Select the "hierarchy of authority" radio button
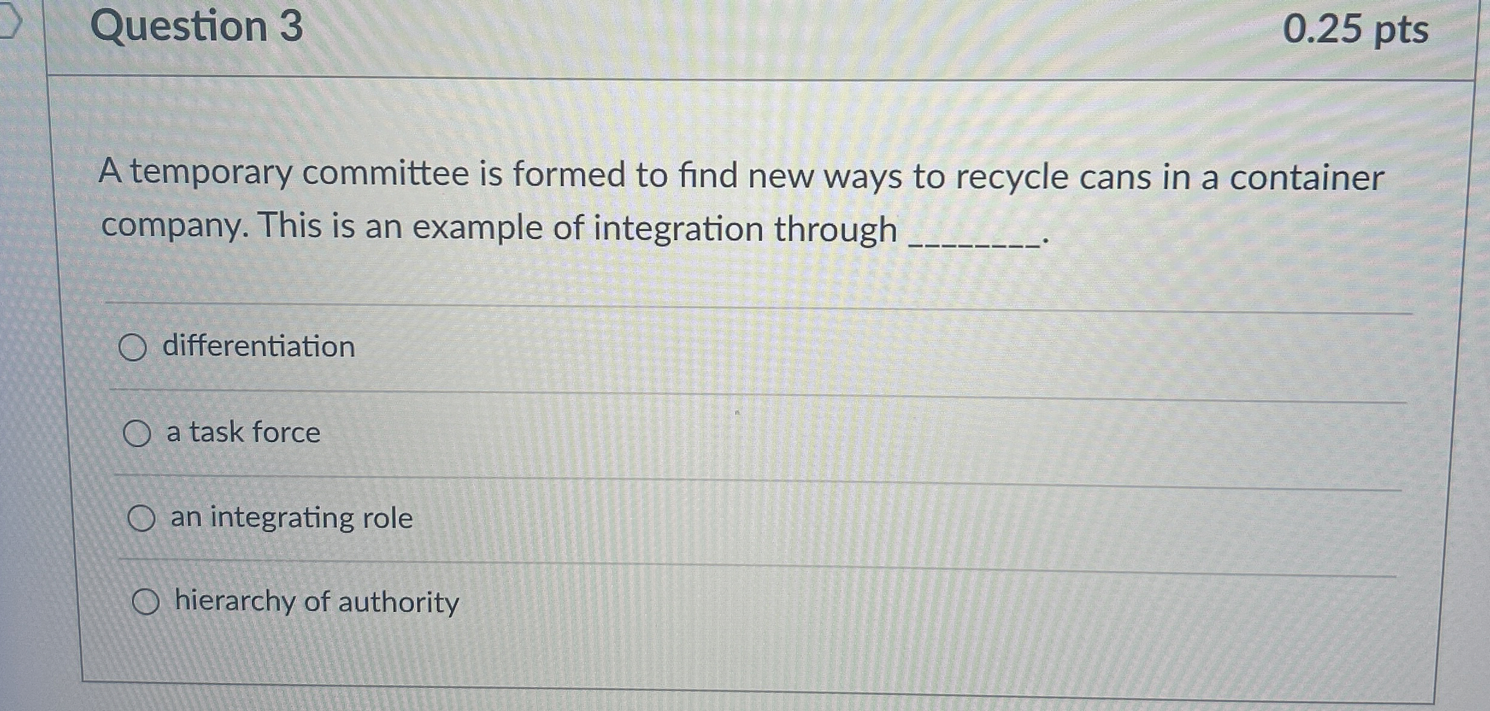This screenshot has width=1490, height=711. [146, 602]
